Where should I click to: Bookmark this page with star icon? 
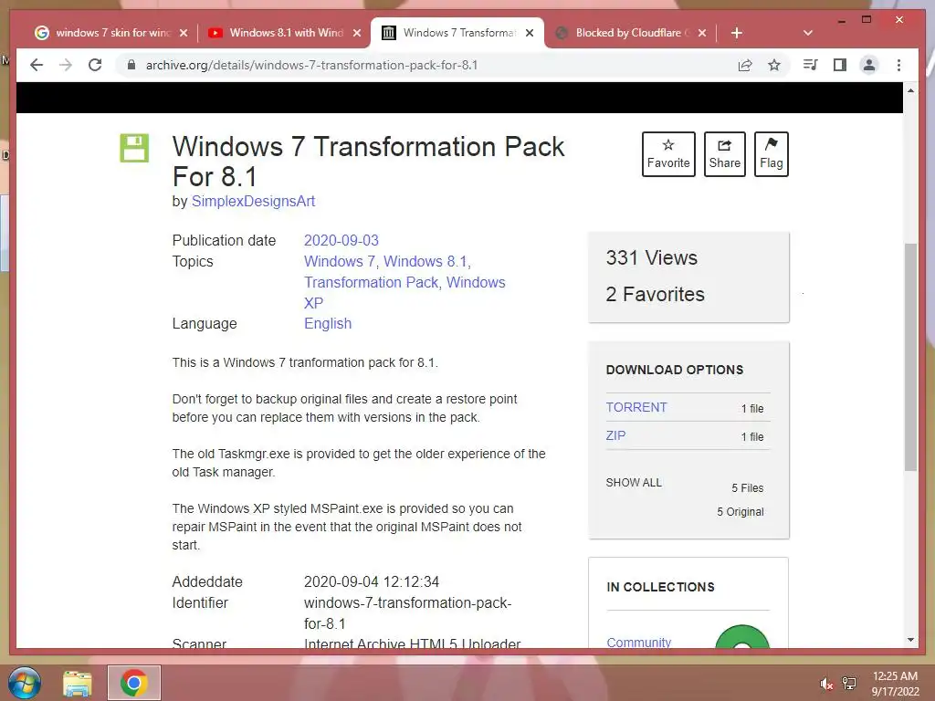pos(774,65)
